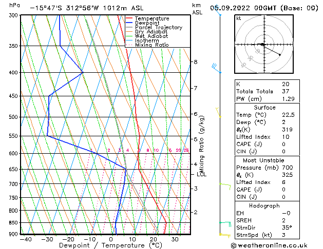This screenshot has height=249, width=323.
Task: Click the Surface section heading
Action: tap(264, 108)
